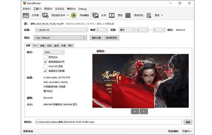
Task: Open the 预设(P) menu
Action: click(48, 9)
